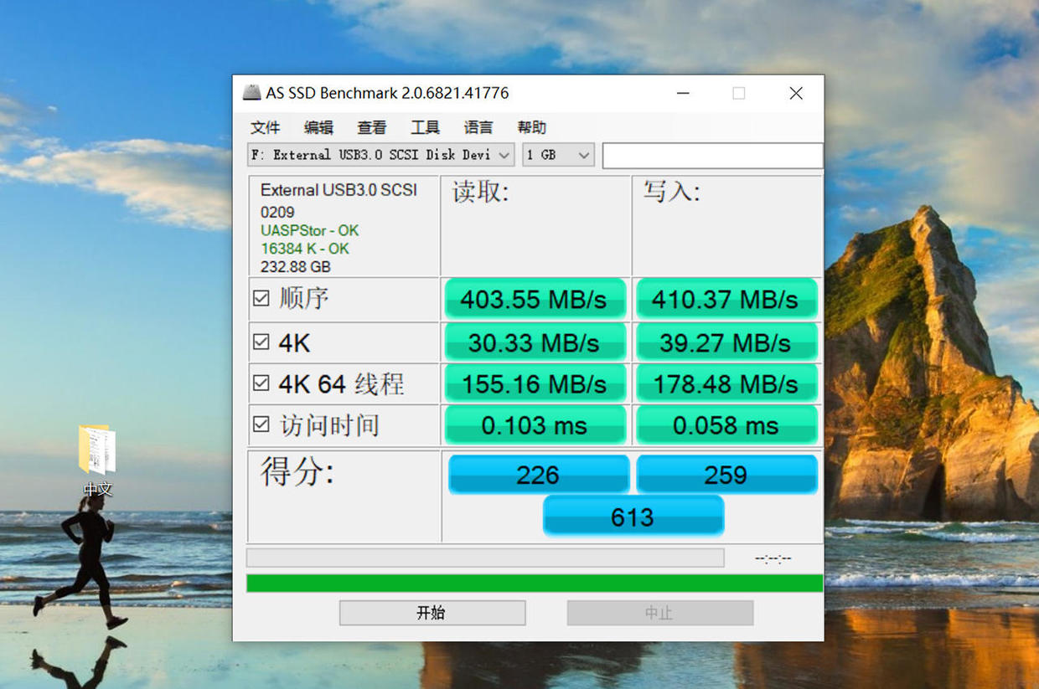Select the total score 613 result
The width and height of the screenshot is (1039, 689).
(633, 516)
